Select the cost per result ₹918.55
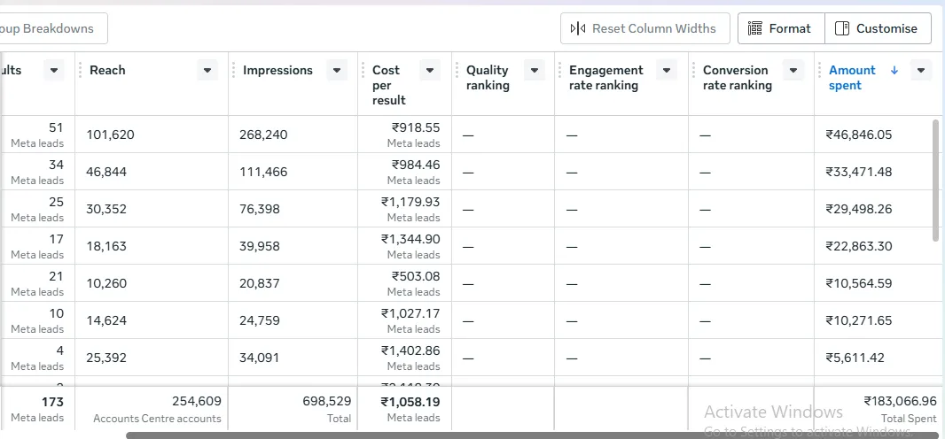945x439 pixels. [416, 127]
